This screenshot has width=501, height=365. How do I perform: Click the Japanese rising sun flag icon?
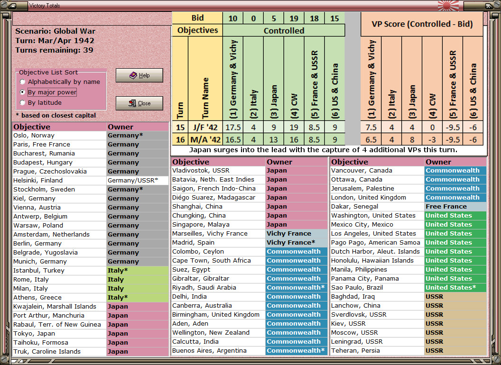pyautogui.click(x=448, y=5)
